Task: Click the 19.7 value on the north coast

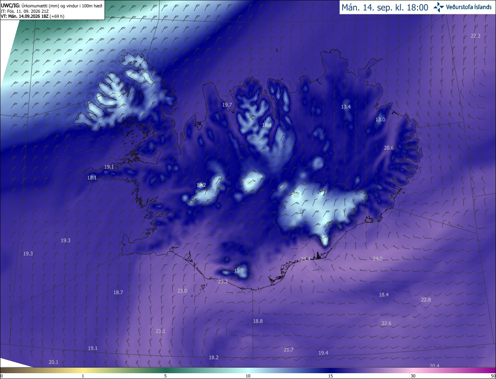Action: pos(227,105)
